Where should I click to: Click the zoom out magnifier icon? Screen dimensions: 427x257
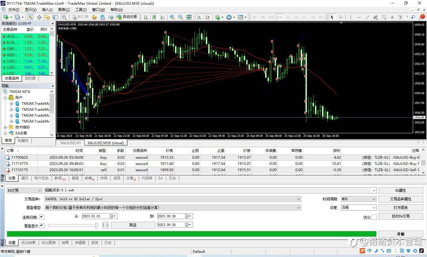tap(181, 17)
